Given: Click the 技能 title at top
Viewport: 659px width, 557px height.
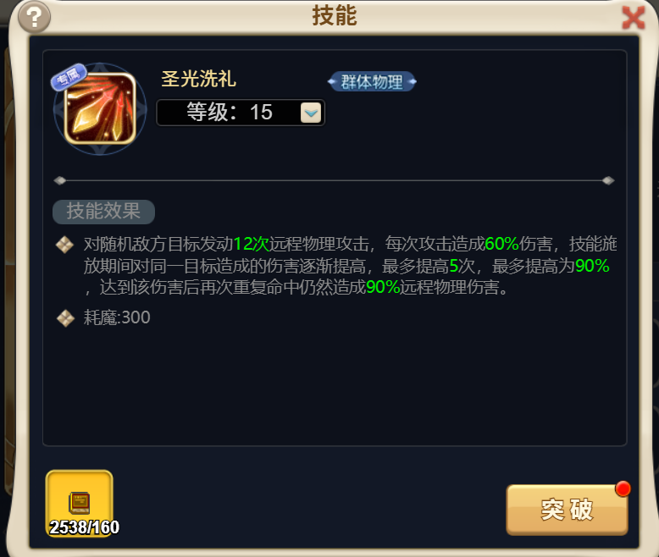Looking at the screenshot, I should pos(335,16).
